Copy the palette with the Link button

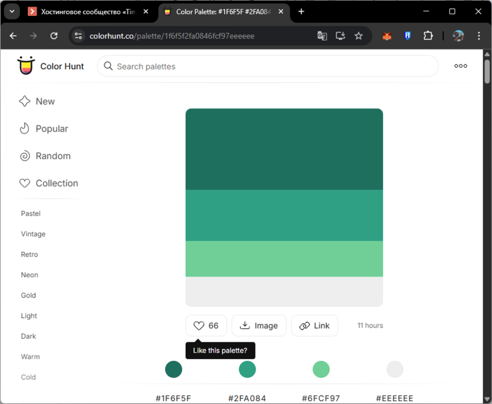coord(314,325)
